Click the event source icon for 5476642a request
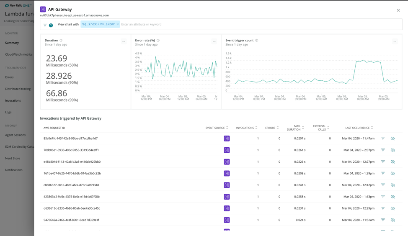The width and height of the screenshot is (408, 236). click(227, 220)
